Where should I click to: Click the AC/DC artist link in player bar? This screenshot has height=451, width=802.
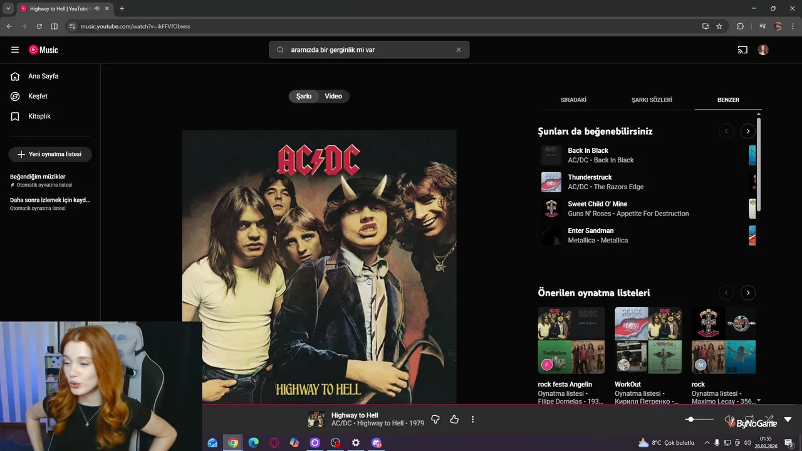341,423
